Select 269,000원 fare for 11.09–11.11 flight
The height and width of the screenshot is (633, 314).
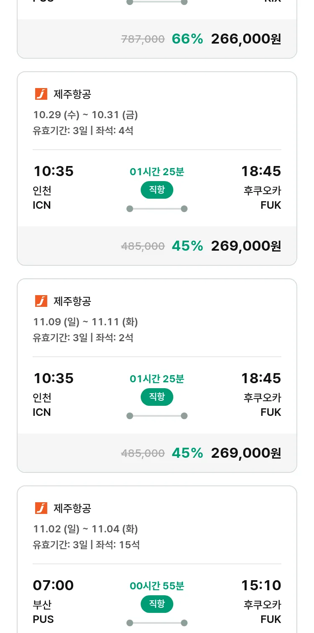click(246, 453)
